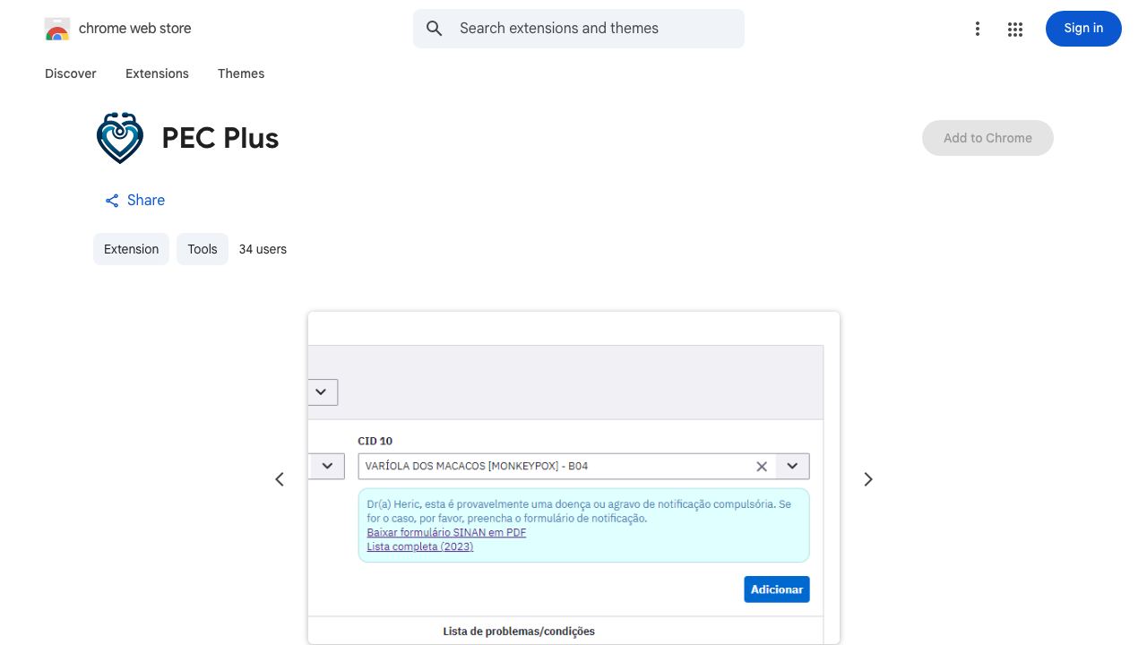Switch to the Extensions tab
The width and height of the screenshot is (1147, 645).
[157, 73]
